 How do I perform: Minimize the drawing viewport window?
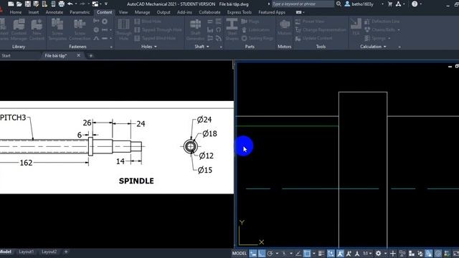pyautogui.click(x=450, y=67)
